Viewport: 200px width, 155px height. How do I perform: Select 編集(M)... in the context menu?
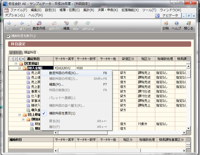point(56,84)
